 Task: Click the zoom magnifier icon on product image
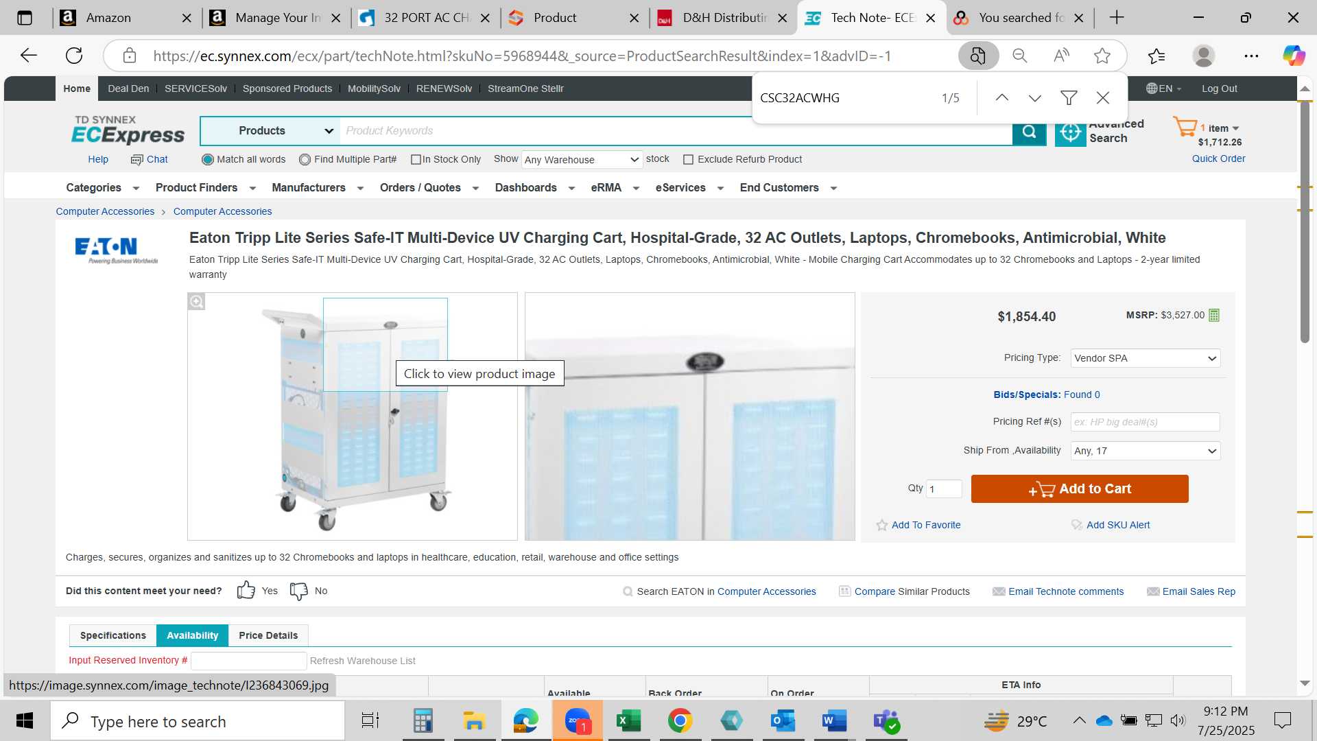click(x=197, y=302)
